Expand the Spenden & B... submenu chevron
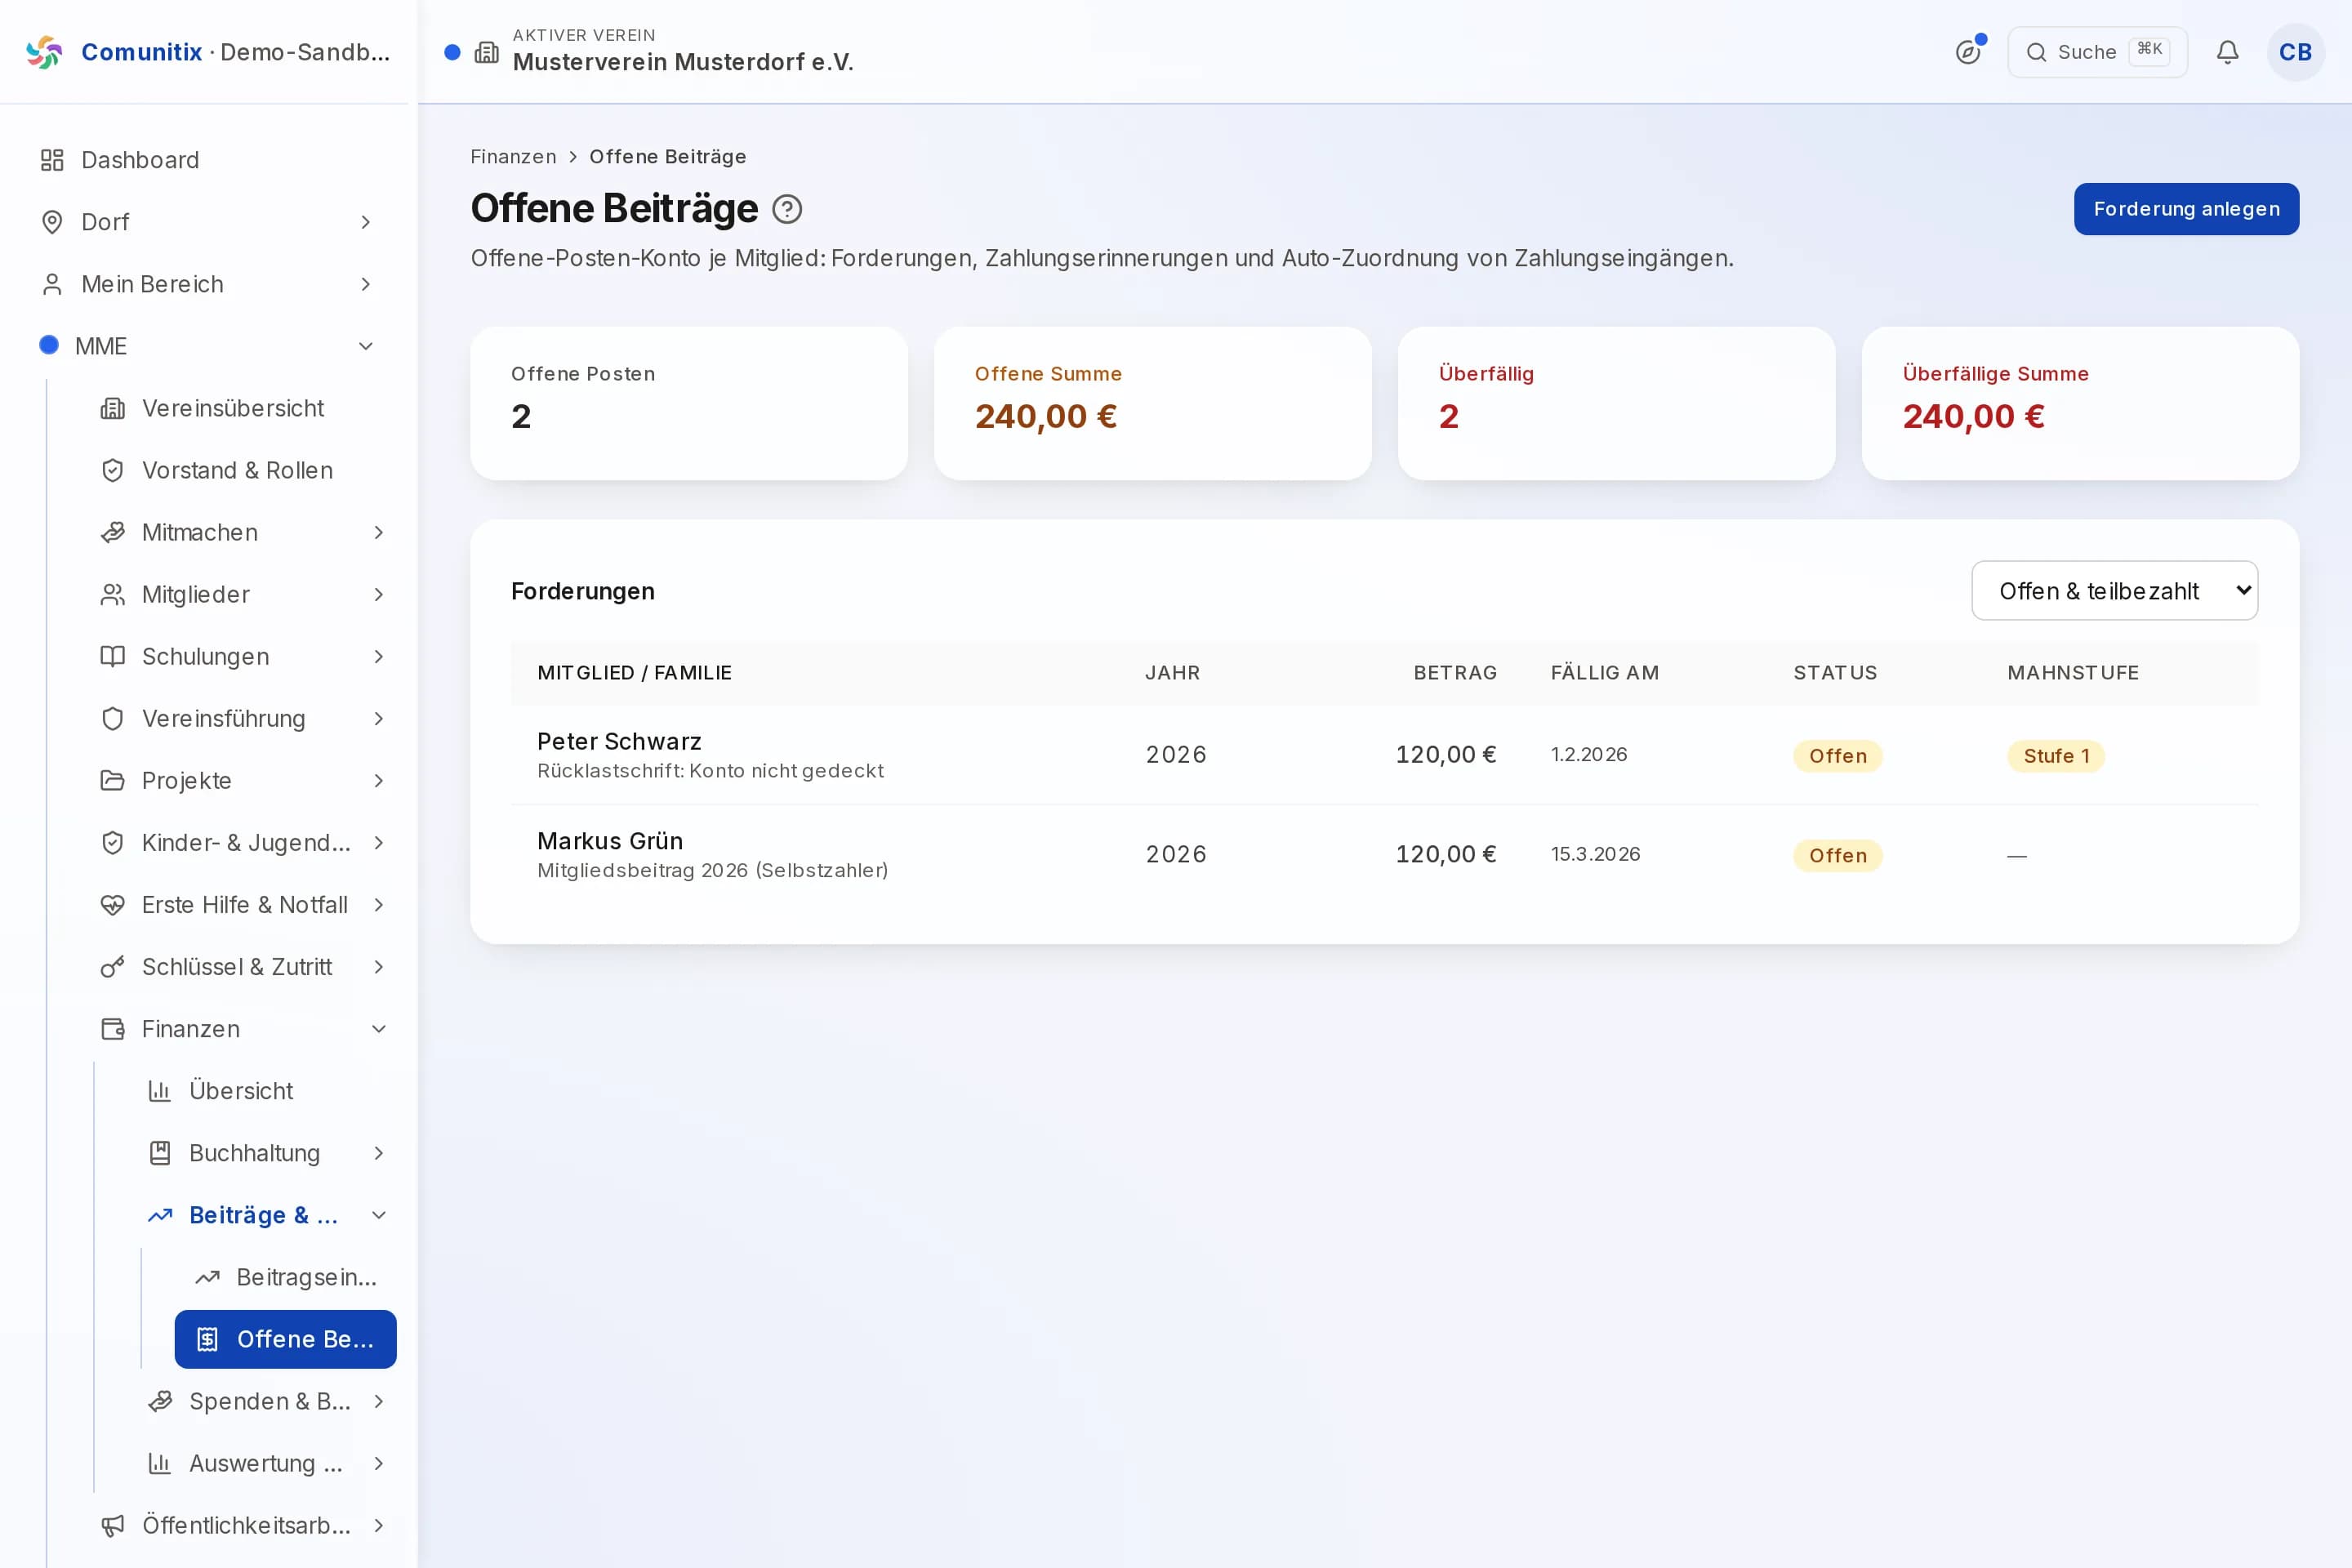2352x1568 pixels. coord(379,1401)
